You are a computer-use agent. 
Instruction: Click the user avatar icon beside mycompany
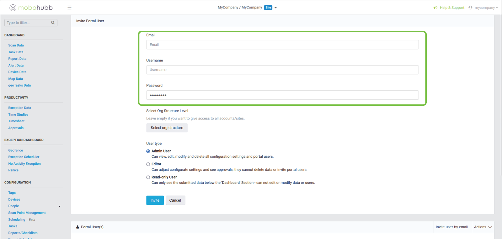pyautogui.click(x=470, y=8)
